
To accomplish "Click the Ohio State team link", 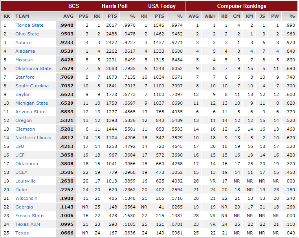I will coord(27,34).
